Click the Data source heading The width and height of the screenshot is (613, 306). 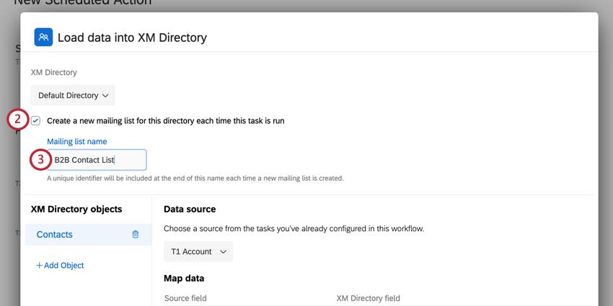(x=190, y=210)
